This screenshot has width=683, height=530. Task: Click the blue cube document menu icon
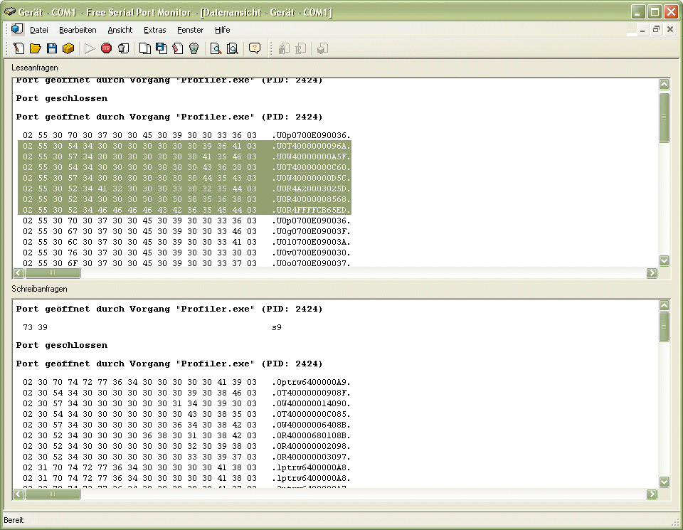point(17,29)
